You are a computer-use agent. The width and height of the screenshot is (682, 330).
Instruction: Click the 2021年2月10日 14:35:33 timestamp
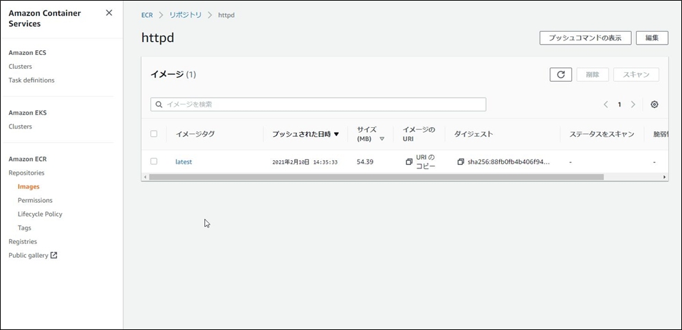305,162
